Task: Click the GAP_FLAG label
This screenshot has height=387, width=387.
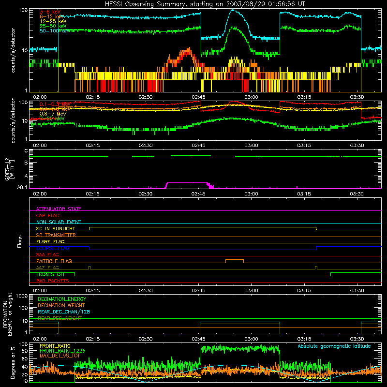Action: 47,215
